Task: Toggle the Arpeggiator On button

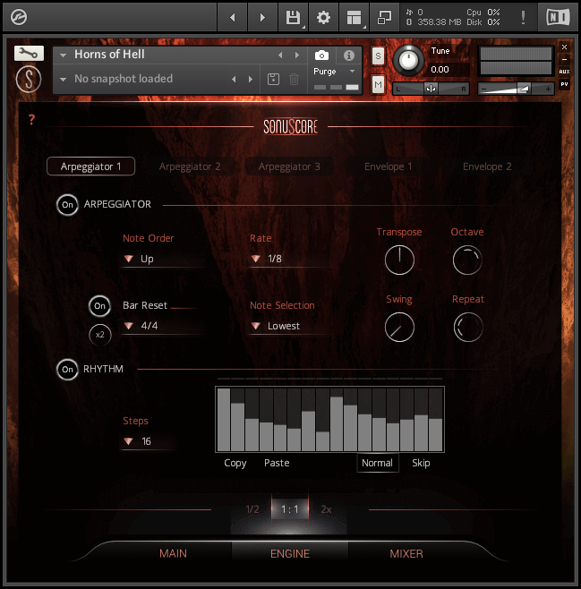Action: coord(67,205)
